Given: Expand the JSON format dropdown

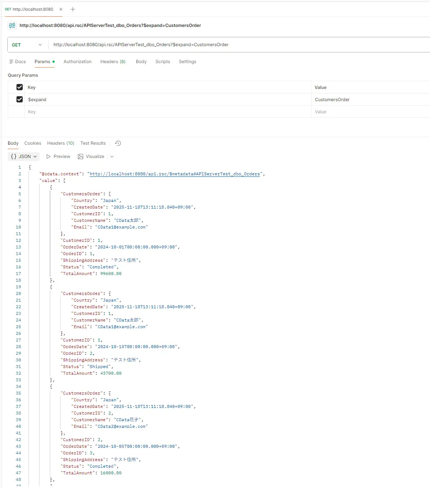Looking at the screenshot, I should tap(35, 157).
